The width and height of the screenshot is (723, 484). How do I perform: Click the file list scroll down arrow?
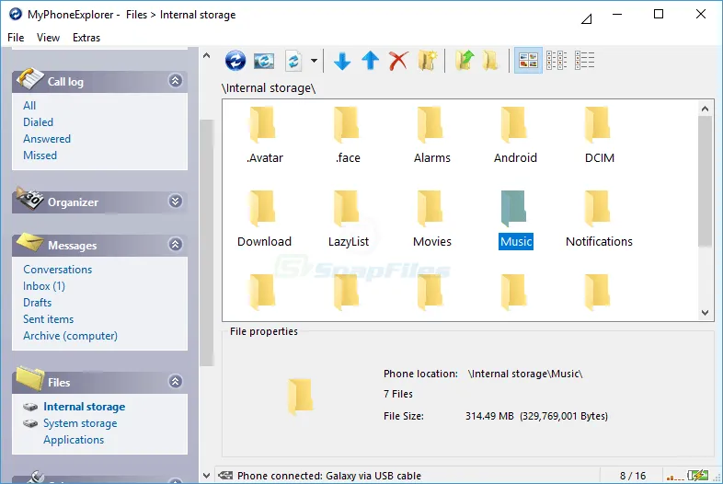(x=705, y=312)
